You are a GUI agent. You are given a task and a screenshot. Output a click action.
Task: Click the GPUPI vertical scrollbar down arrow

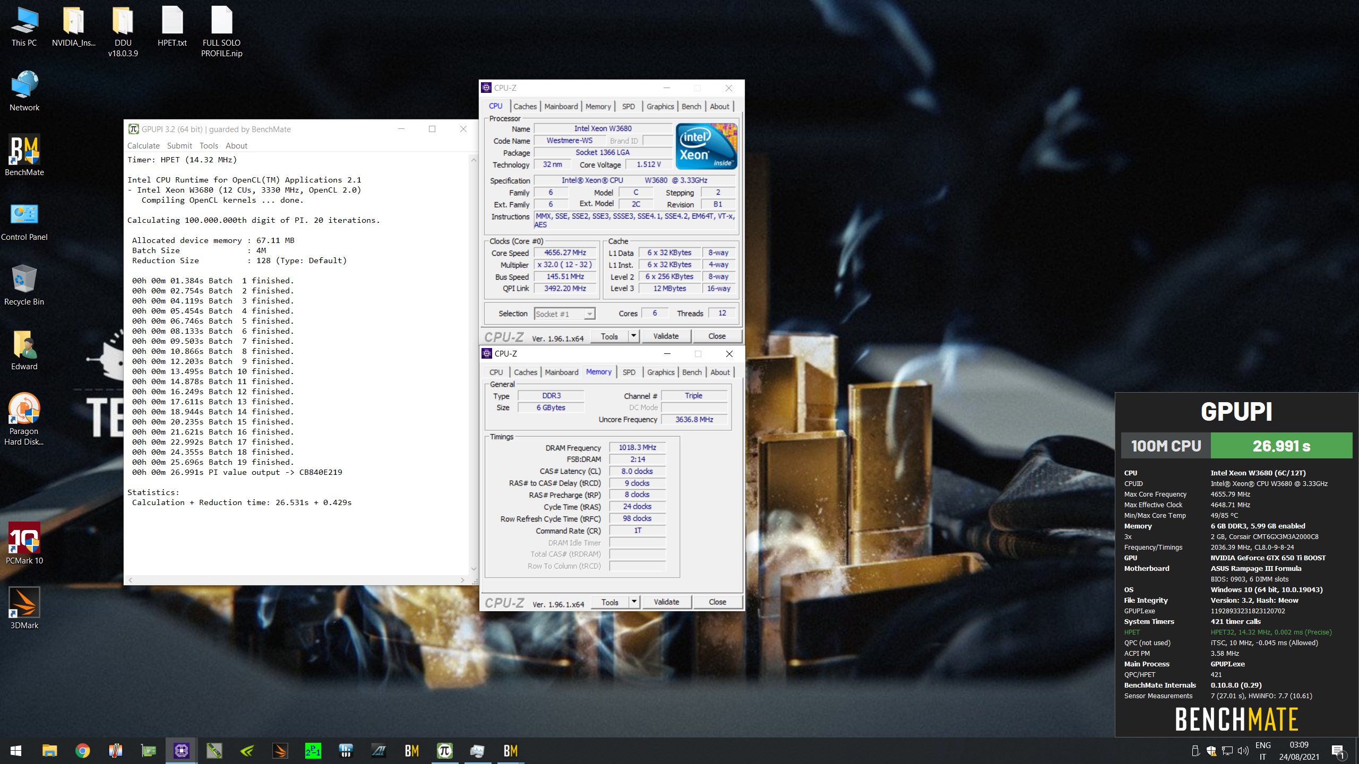pos(474,569)
